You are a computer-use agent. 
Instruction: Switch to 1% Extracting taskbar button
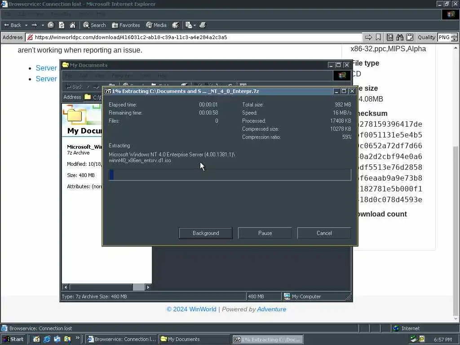click(x=268, y=340)
